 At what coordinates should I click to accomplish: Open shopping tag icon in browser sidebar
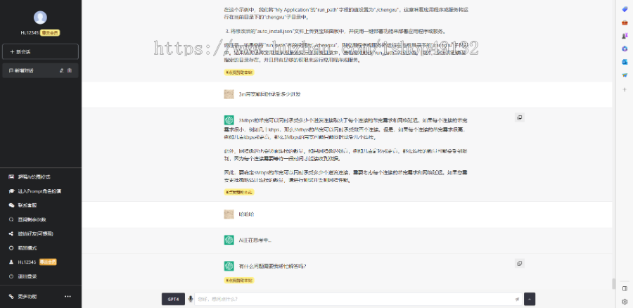[x=625, y=9]
